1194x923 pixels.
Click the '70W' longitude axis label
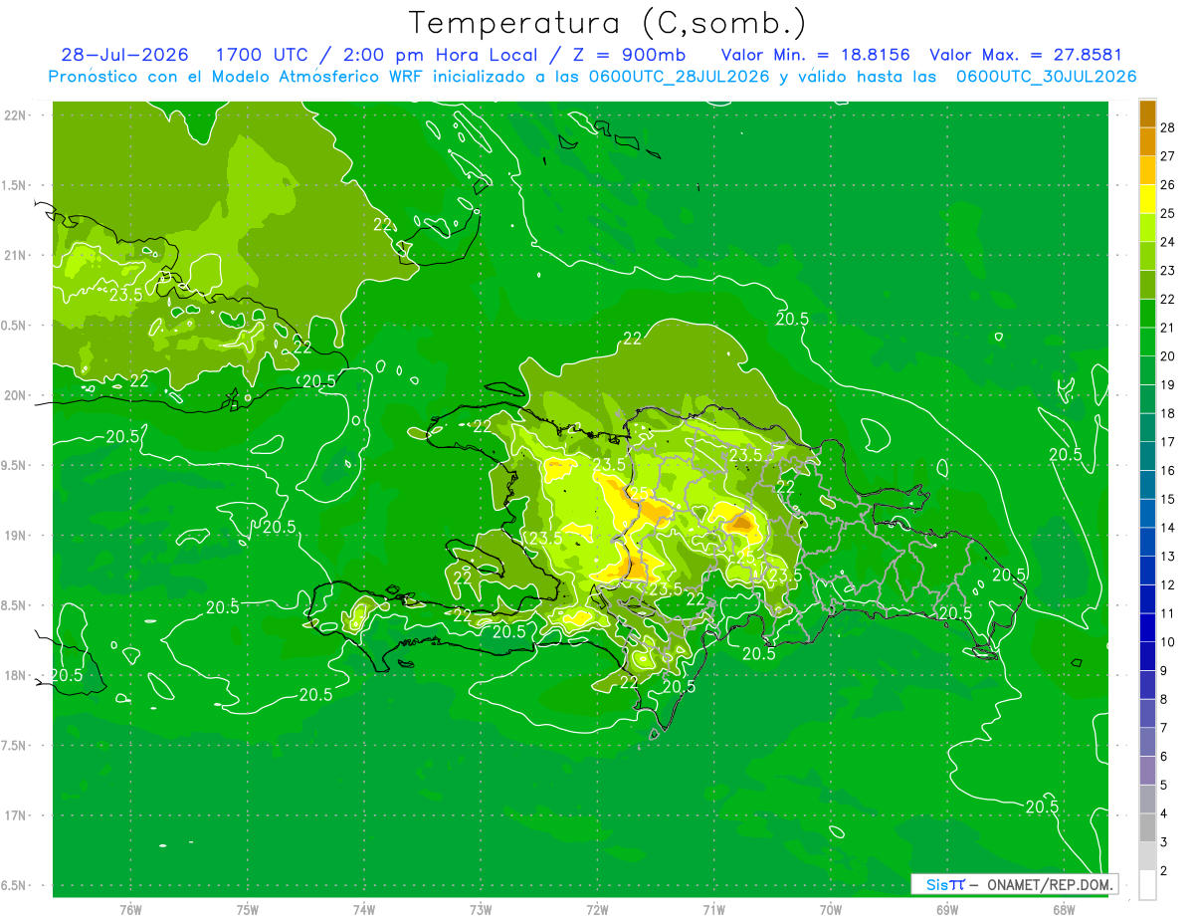pyautogui.click(x=831, y=910)
